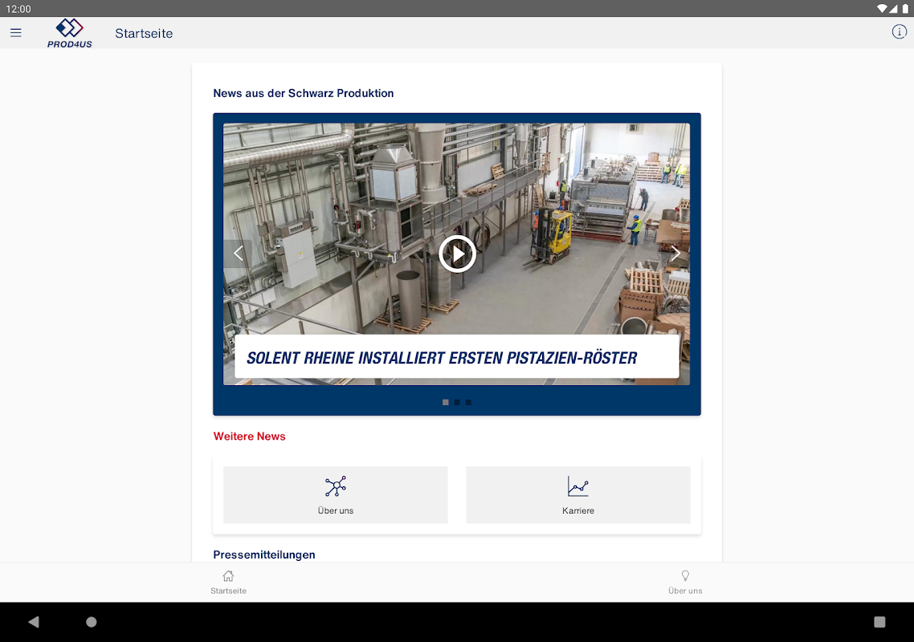Open the info icon in header
The width and height of the screenshot is (914, 642).
coord(899,32)
